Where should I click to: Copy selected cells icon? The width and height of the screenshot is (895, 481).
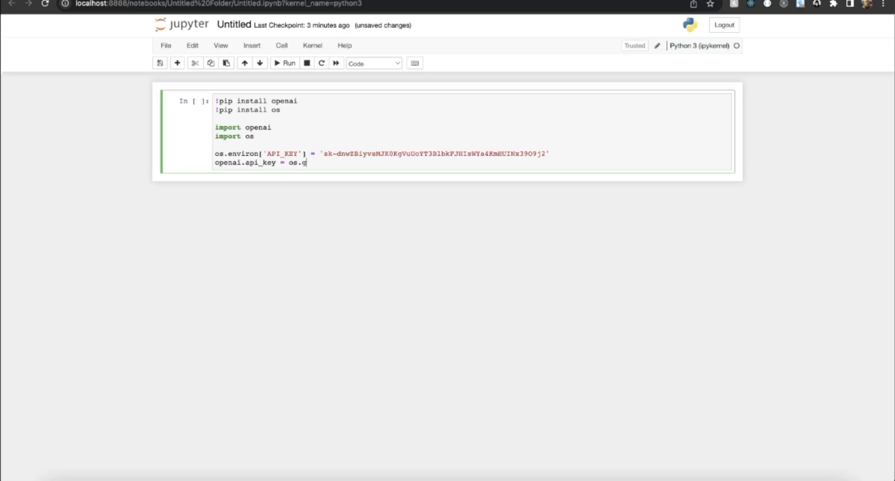pyautogui.click(x=211, y=63)
